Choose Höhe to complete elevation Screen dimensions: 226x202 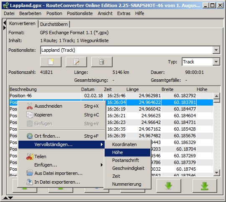(127, 152)
